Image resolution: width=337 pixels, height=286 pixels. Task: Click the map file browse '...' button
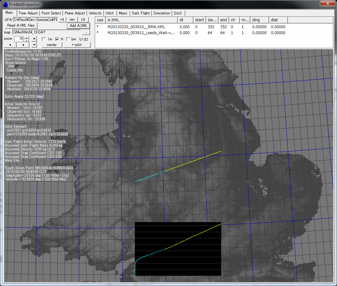click(86, 32)
